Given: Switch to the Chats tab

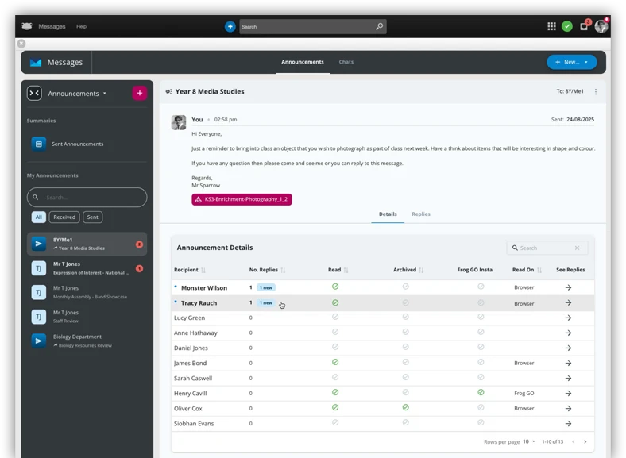Looking at the screenshot, I should 346,62.
